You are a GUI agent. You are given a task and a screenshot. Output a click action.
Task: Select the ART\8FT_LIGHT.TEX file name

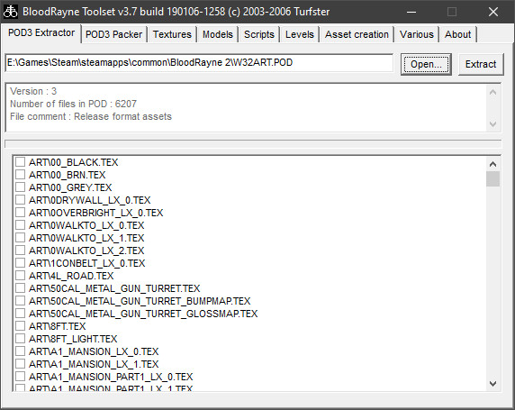pos(73,339)
